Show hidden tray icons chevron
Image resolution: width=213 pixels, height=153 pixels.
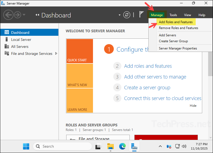(160, 146)
